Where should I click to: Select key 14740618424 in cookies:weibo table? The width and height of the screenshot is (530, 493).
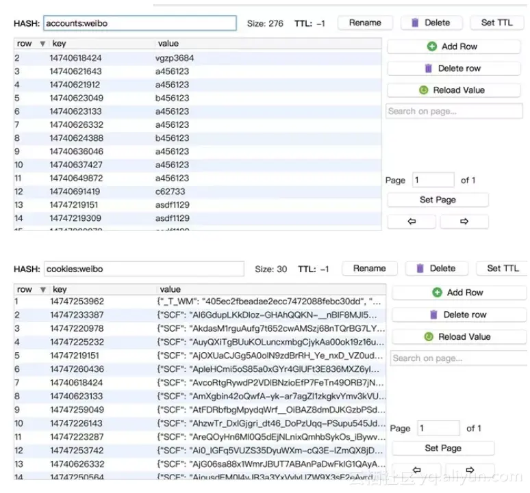(77, 383)
